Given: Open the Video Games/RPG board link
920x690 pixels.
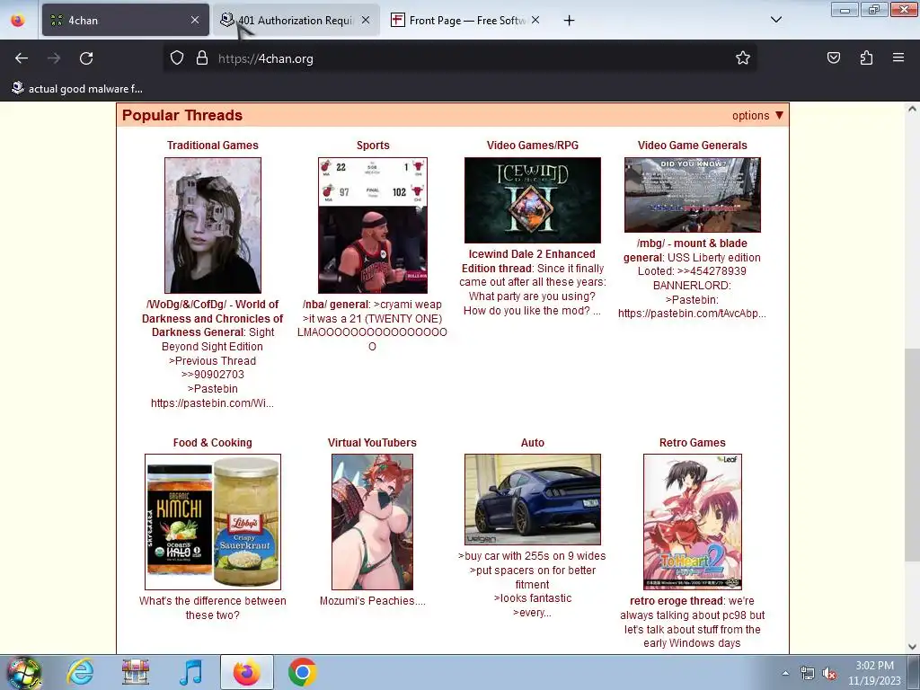Looking at the screenshot, I should click(x=532, y=145).
